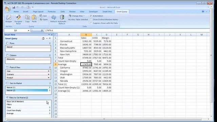
Task: Enable Suppress Rows with No Data
Action: [91, 23]
